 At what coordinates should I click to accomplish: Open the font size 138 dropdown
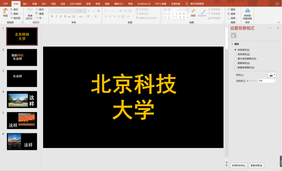click(85, 11)
